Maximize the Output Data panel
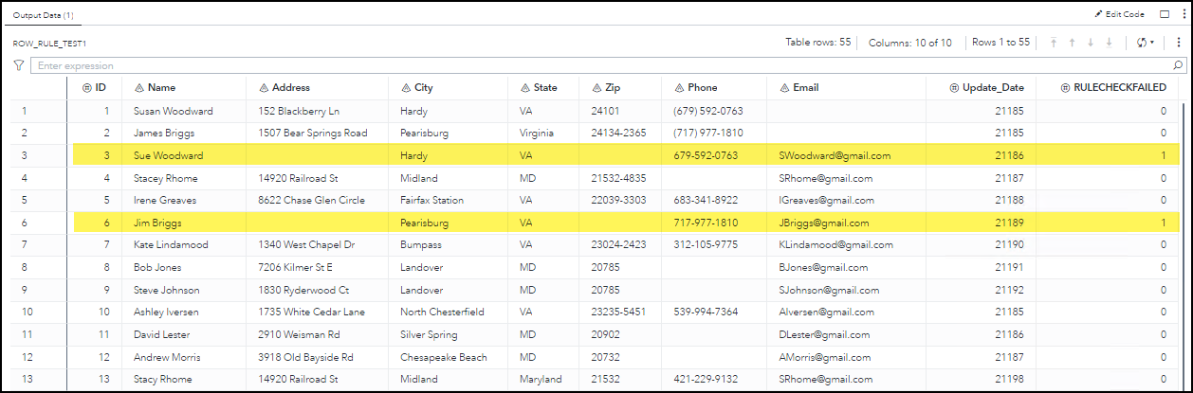Image resolution: width=1193 pixels, height=393 pixels. coord(1165,14)
